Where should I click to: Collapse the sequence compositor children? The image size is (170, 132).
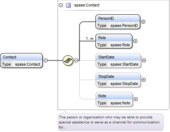[76, 61]
